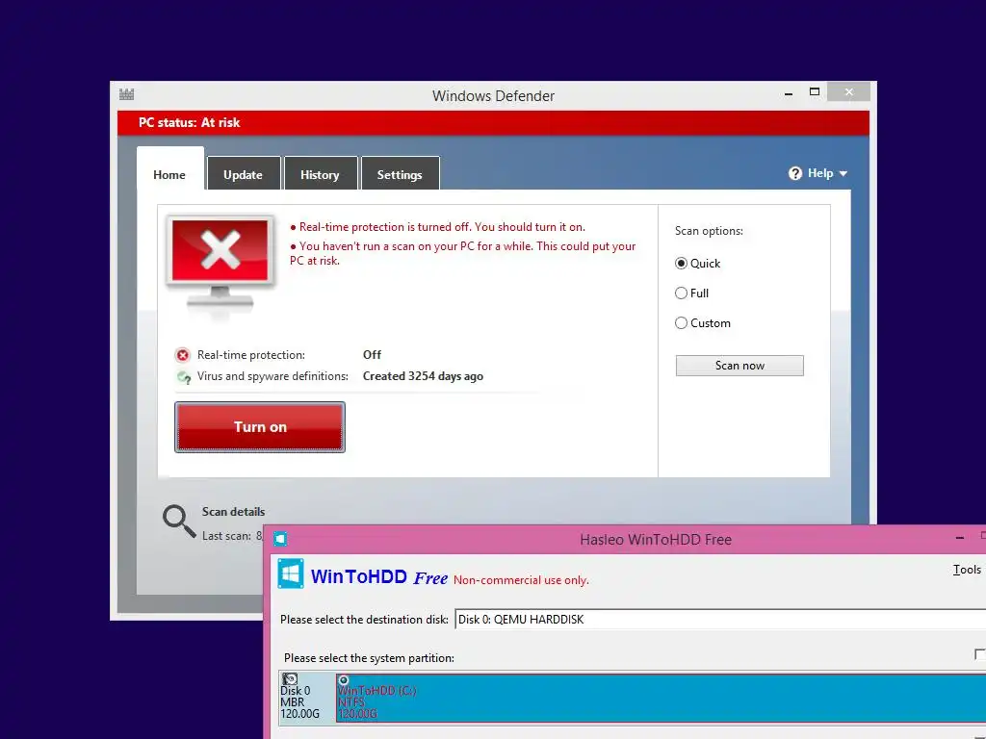The width and height of the screenshot is (986, 739).
Task: Click Windows Defender castle icon in title bar
Action: [x=126, y=95]
